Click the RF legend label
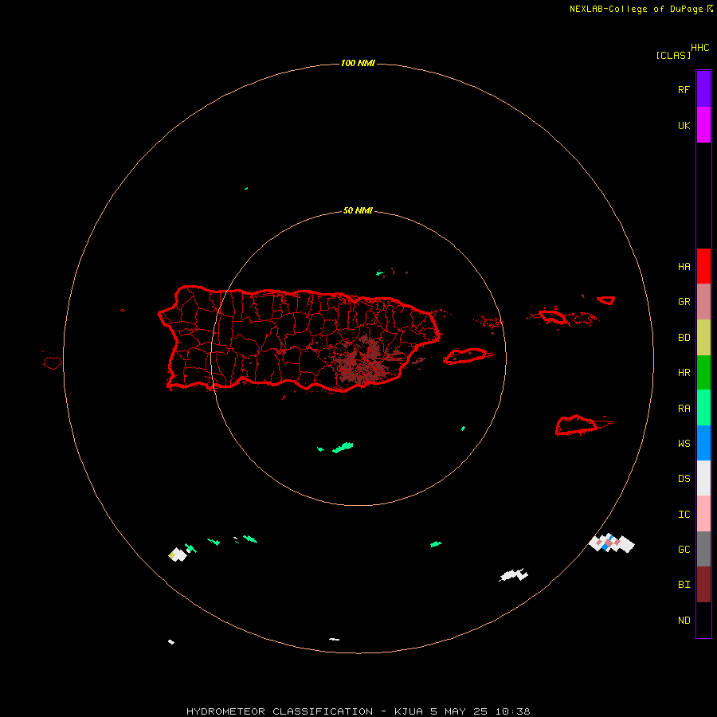This screenshot has width=717, height=717. coord(684,89)
